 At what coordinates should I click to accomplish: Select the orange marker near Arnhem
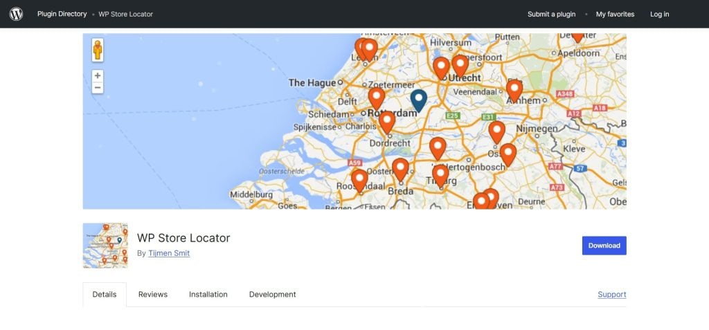click(x=514, y=89)
